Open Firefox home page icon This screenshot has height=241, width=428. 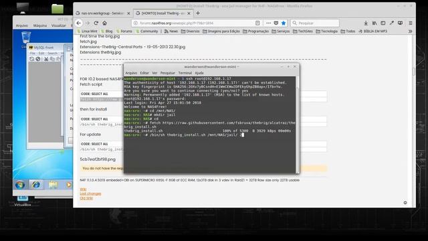coord(104,23)
